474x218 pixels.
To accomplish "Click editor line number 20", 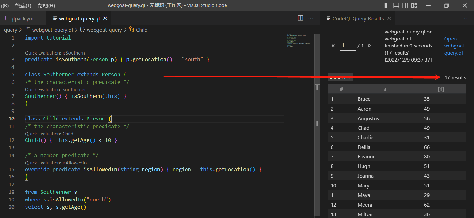I will [11, 207].
